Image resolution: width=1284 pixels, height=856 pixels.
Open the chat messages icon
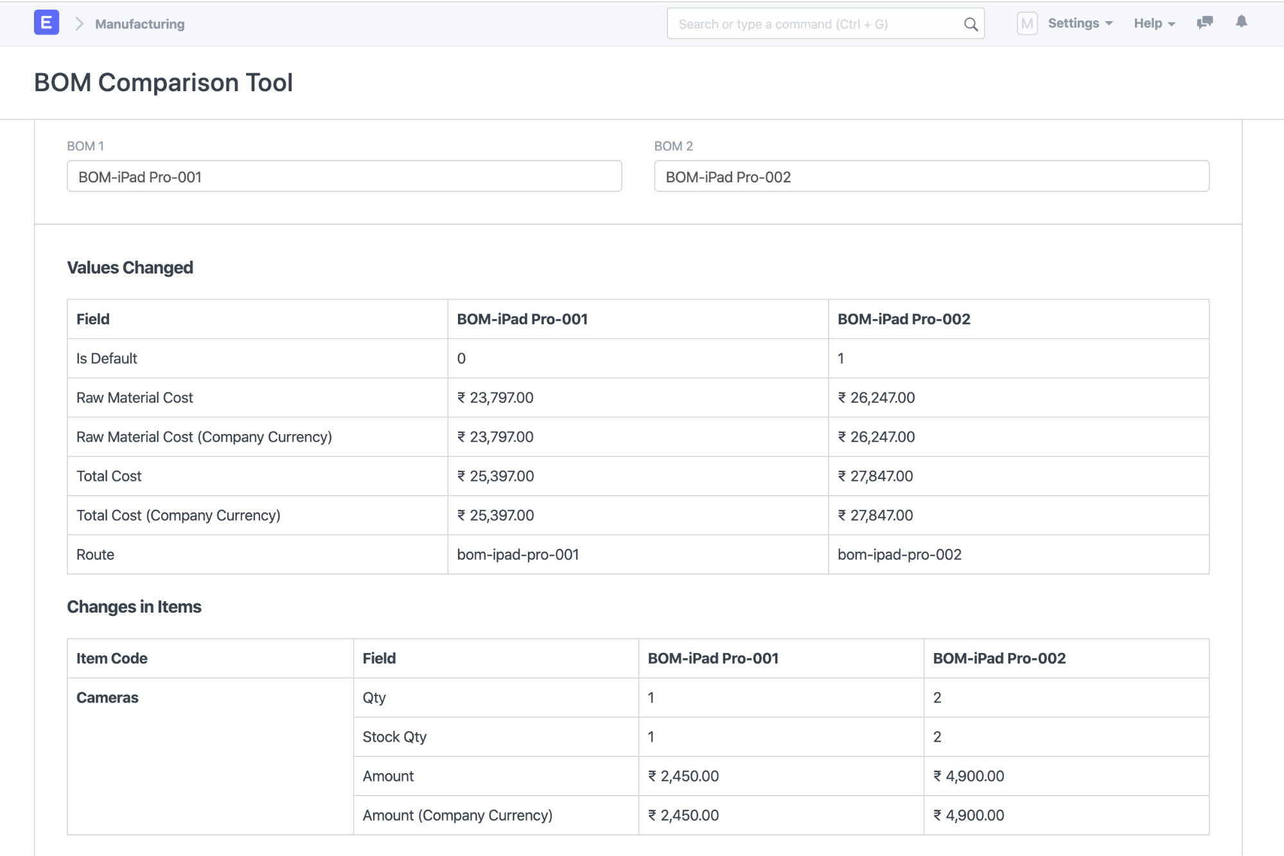pyautogui.click(x=1204, y=23)
